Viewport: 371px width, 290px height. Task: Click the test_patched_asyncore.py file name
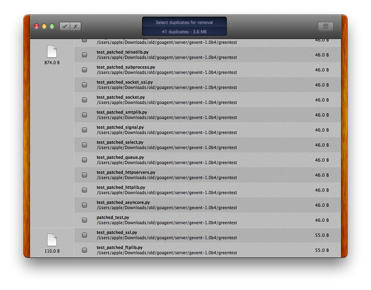(123, 202)
